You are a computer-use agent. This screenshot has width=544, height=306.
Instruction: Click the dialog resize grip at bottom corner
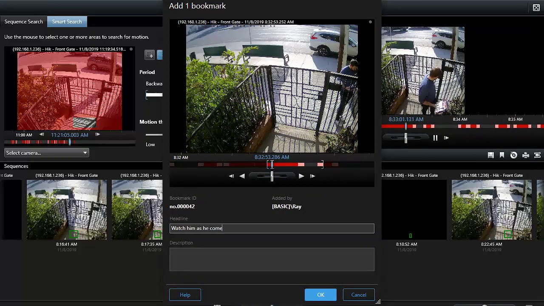(378, 302)
